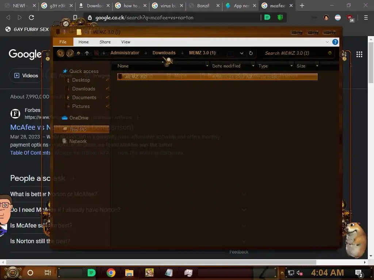This screenshot has height=280, width=374.
Task: Select Desktop in navigation pane
Action: click(81, 80)
